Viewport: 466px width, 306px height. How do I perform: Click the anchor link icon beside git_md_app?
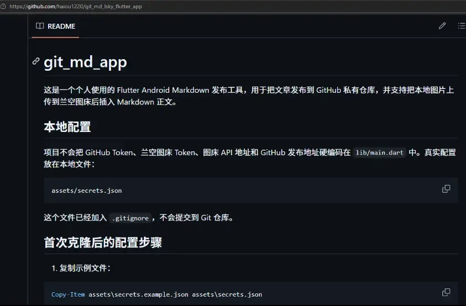pyautogui.click(x=36, y=61)
